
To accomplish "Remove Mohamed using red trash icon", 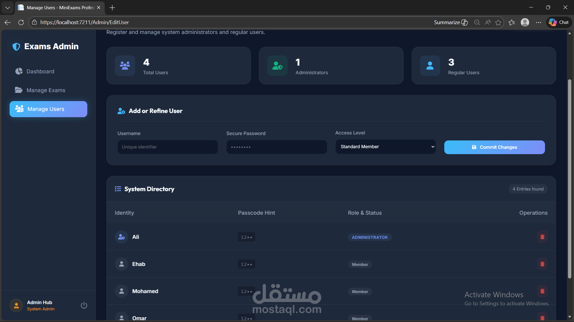I will (542, 291).
